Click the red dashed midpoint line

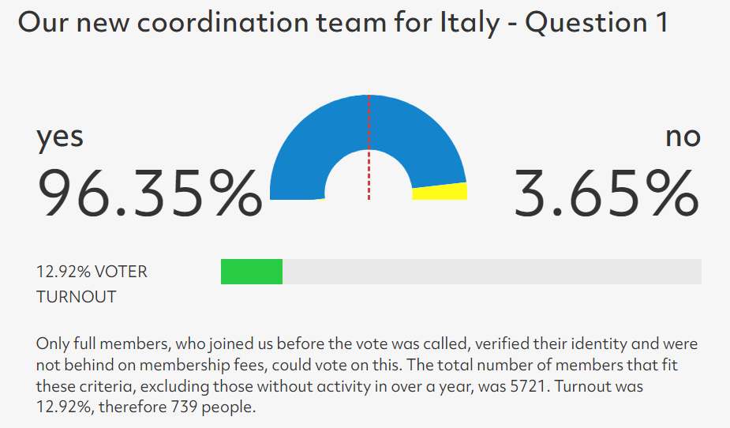click(x=369, y=147)
